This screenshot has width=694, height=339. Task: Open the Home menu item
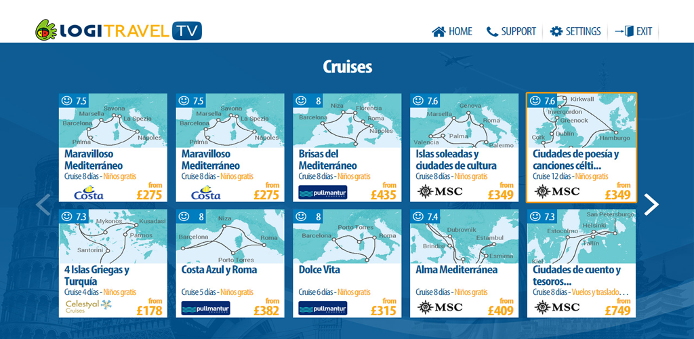point(460,32)
